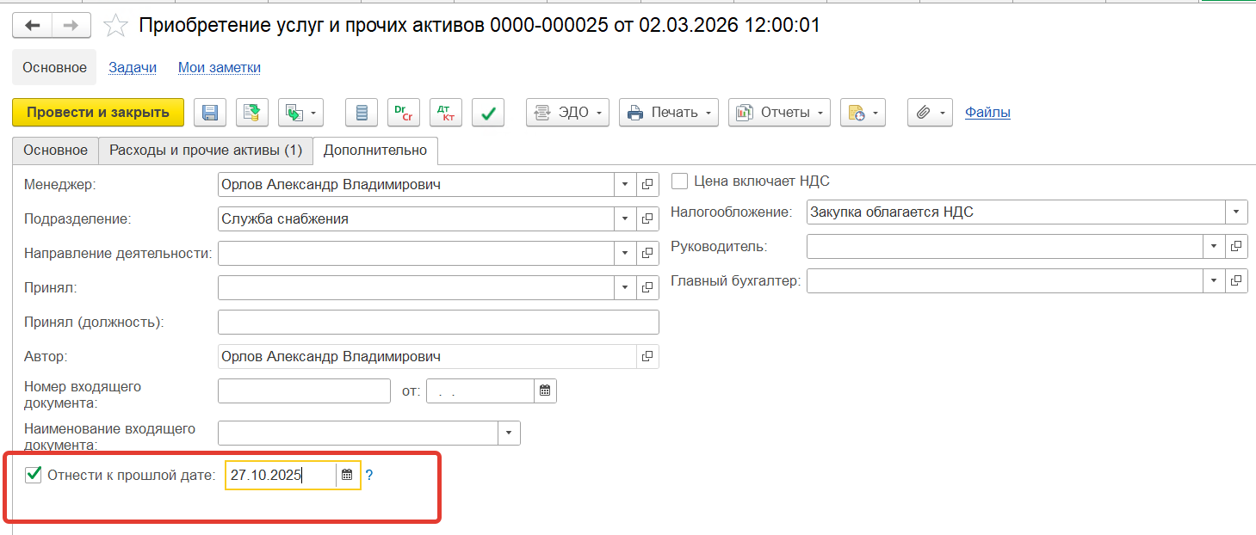Viewport: 1256px width, 535px height.
Task: Switch to the Основное form tab
Action: [55, 151]
